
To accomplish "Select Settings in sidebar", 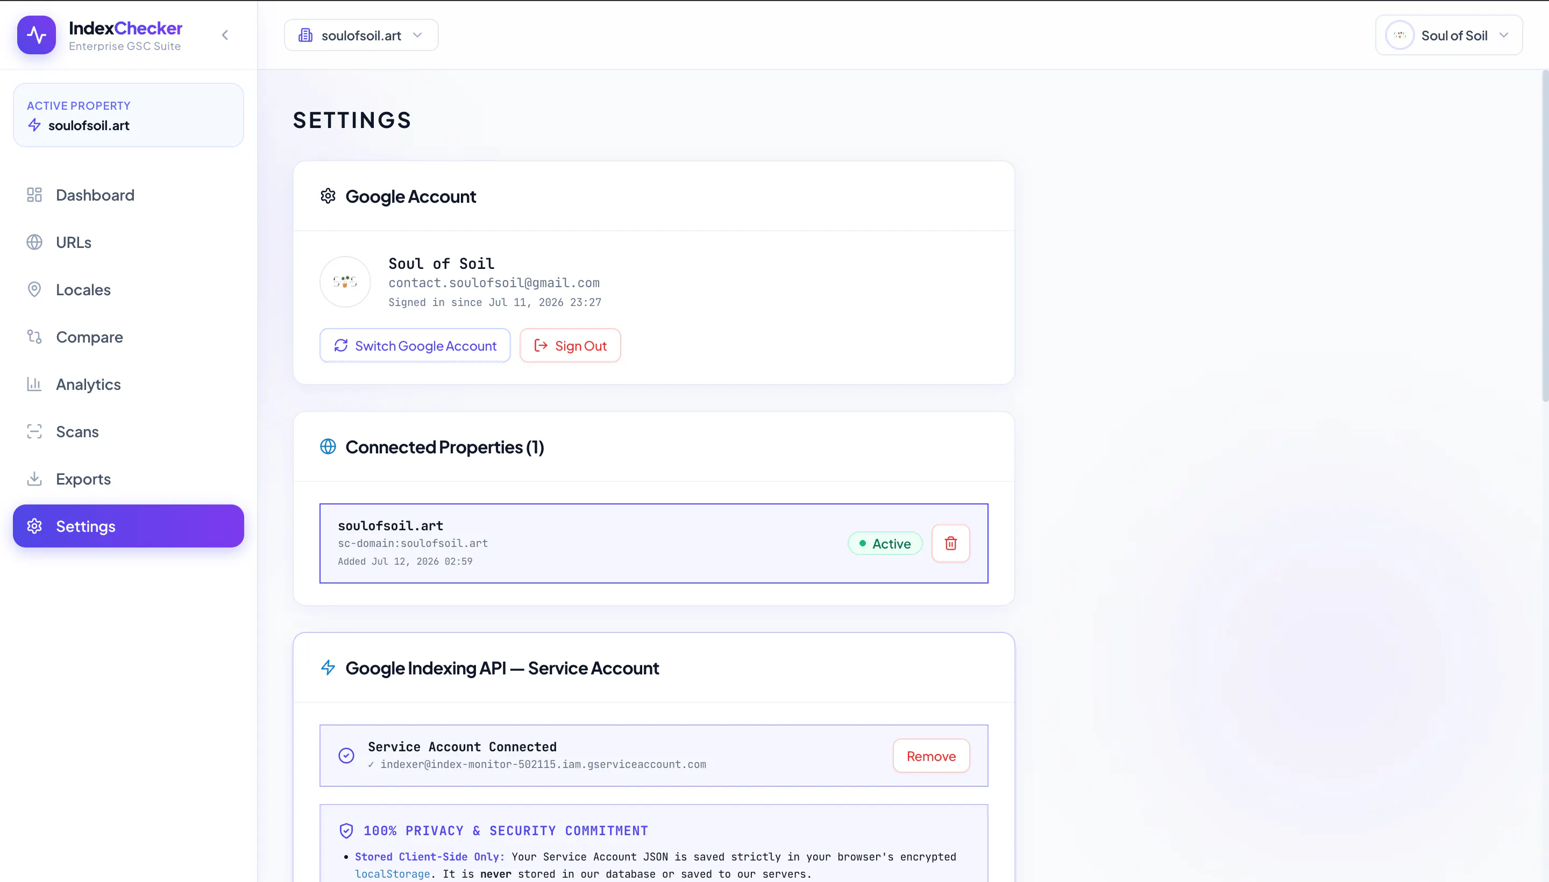I will [x=129, y=526].
